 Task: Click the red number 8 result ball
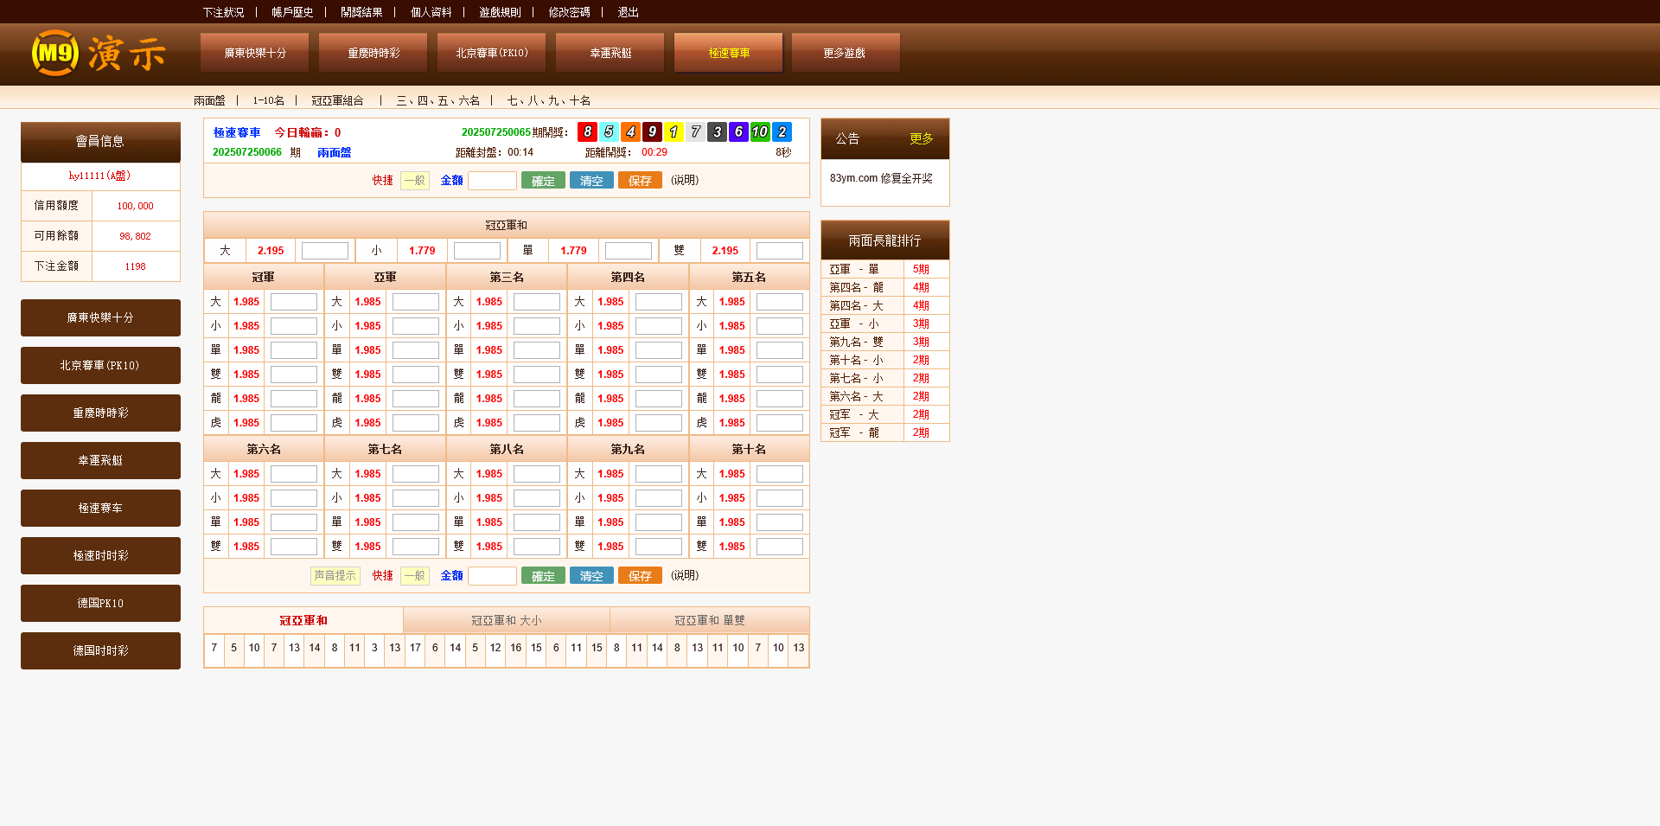click(x=587, y=131)
